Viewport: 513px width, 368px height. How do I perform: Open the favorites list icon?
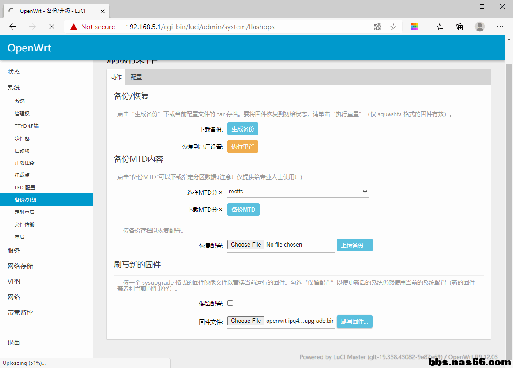[x=440, y=27]
